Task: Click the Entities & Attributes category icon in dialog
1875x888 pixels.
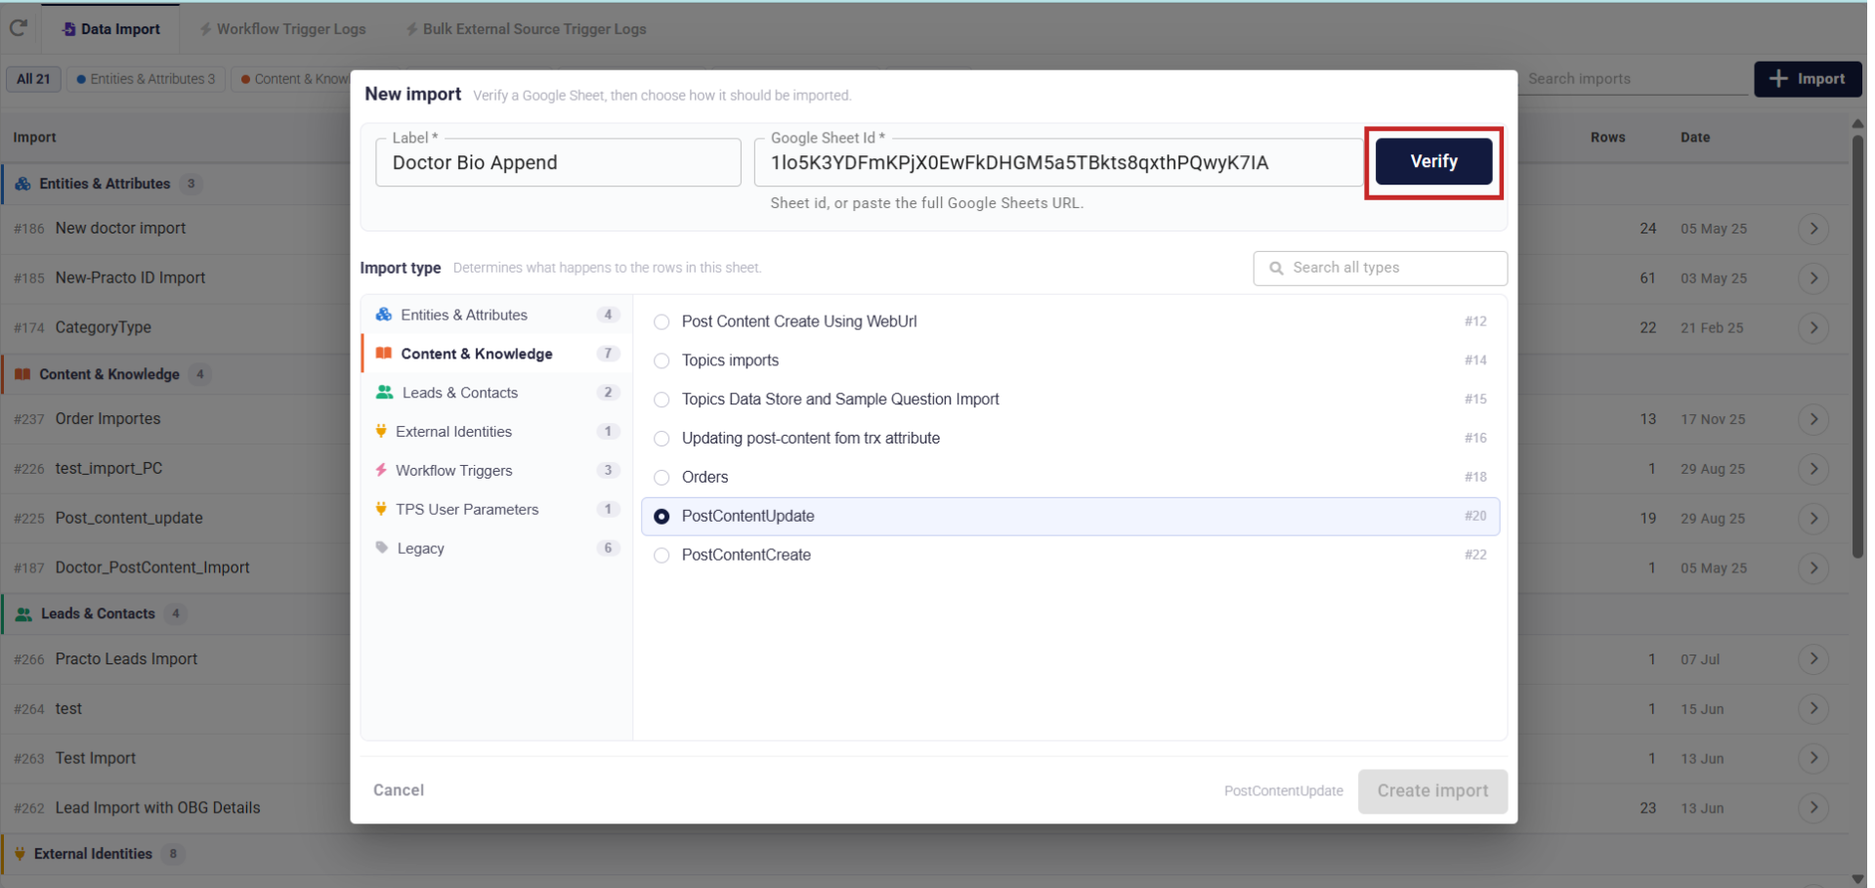Action: point(384,315)
